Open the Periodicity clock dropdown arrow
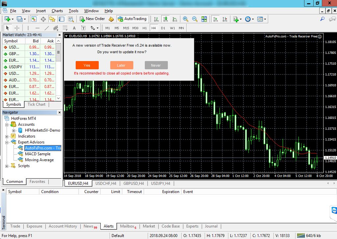Screen dimensions: 337x239 tap(253, 19)
